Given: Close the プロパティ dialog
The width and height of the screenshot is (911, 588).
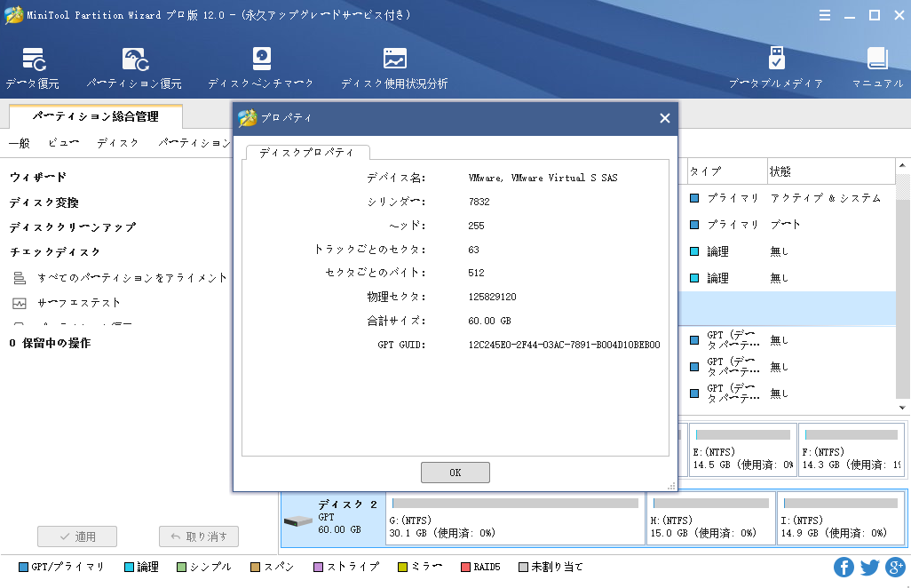Looking at the screenshot, I should tap(664, 118).
